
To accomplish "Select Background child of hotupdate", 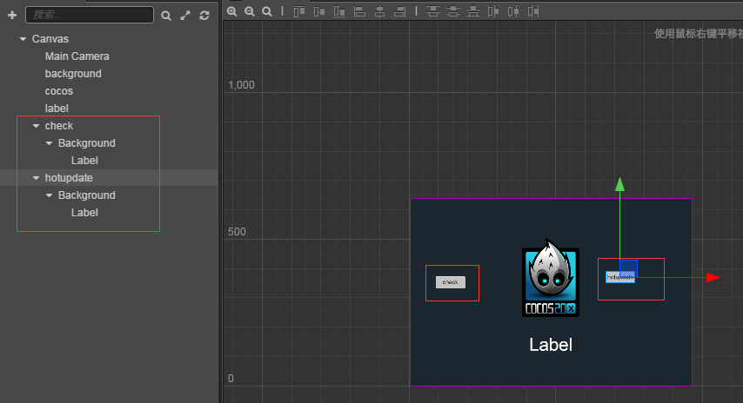I will pos(87,195).
